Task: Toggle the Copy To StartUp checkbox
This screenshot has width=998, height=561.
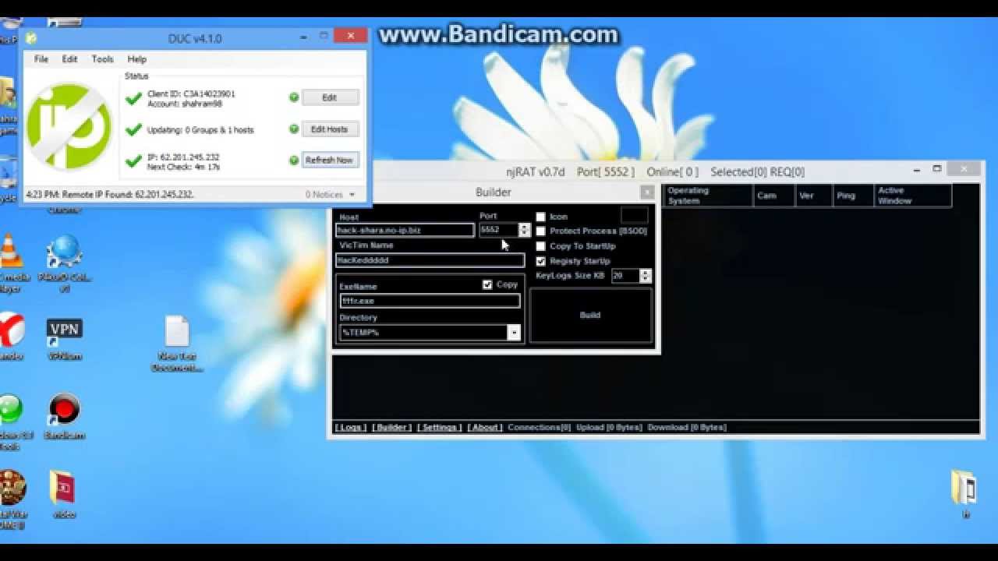Action: tap(540, 246)
